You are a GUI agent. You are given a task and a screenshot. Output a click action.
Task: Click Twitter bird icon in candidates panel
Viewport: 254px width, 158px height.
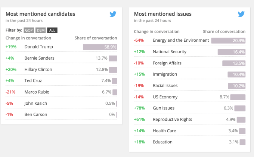pyautogui.click(x=113, y=14)
